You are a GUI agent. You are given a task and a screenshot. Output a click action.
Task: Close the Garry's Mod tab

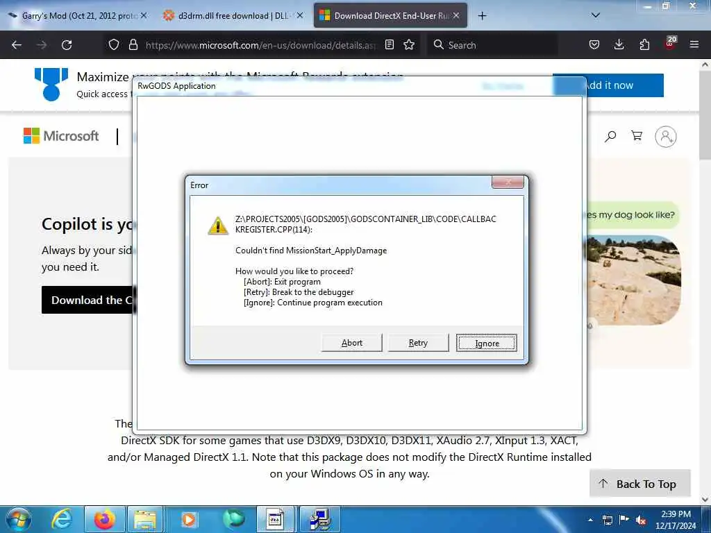pos(144,15)
